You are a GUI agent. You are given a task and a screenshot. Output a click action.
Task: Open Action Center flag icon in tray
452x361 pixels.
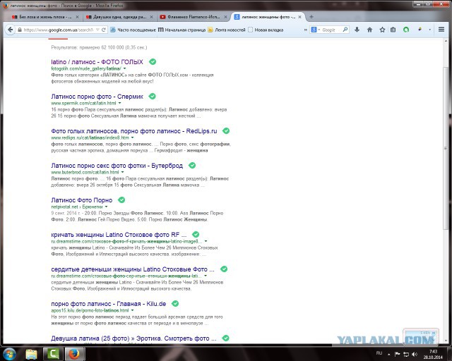click(x=397, y=354)
